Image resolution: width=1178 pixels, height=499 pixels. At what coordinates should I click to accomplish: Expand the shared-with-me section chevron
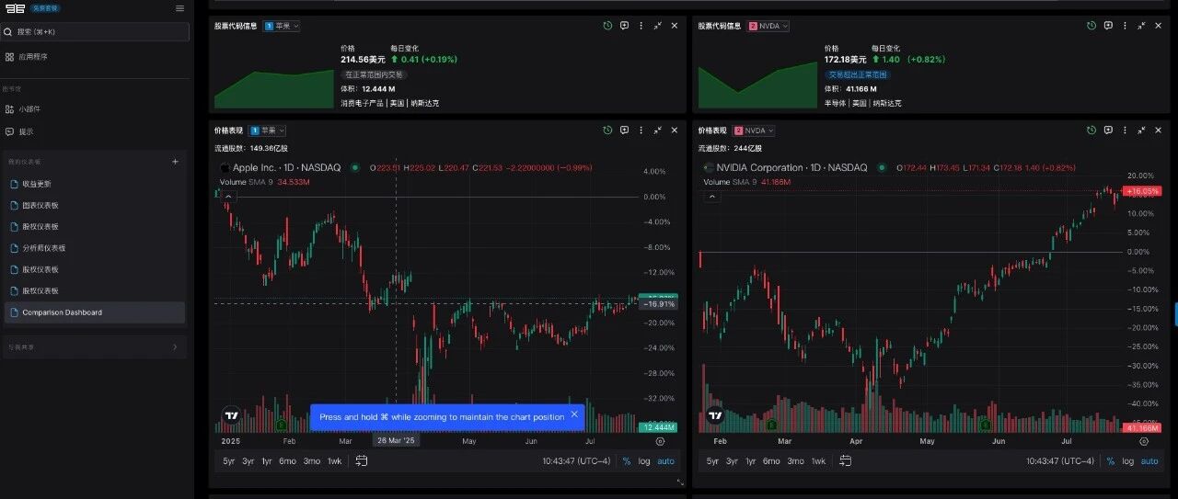[175, 347]
